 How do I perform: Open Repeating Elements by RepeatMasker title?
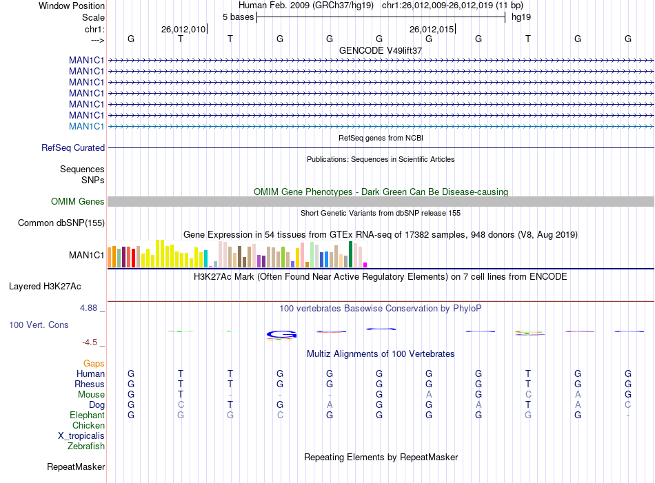(x=381, y=457)
